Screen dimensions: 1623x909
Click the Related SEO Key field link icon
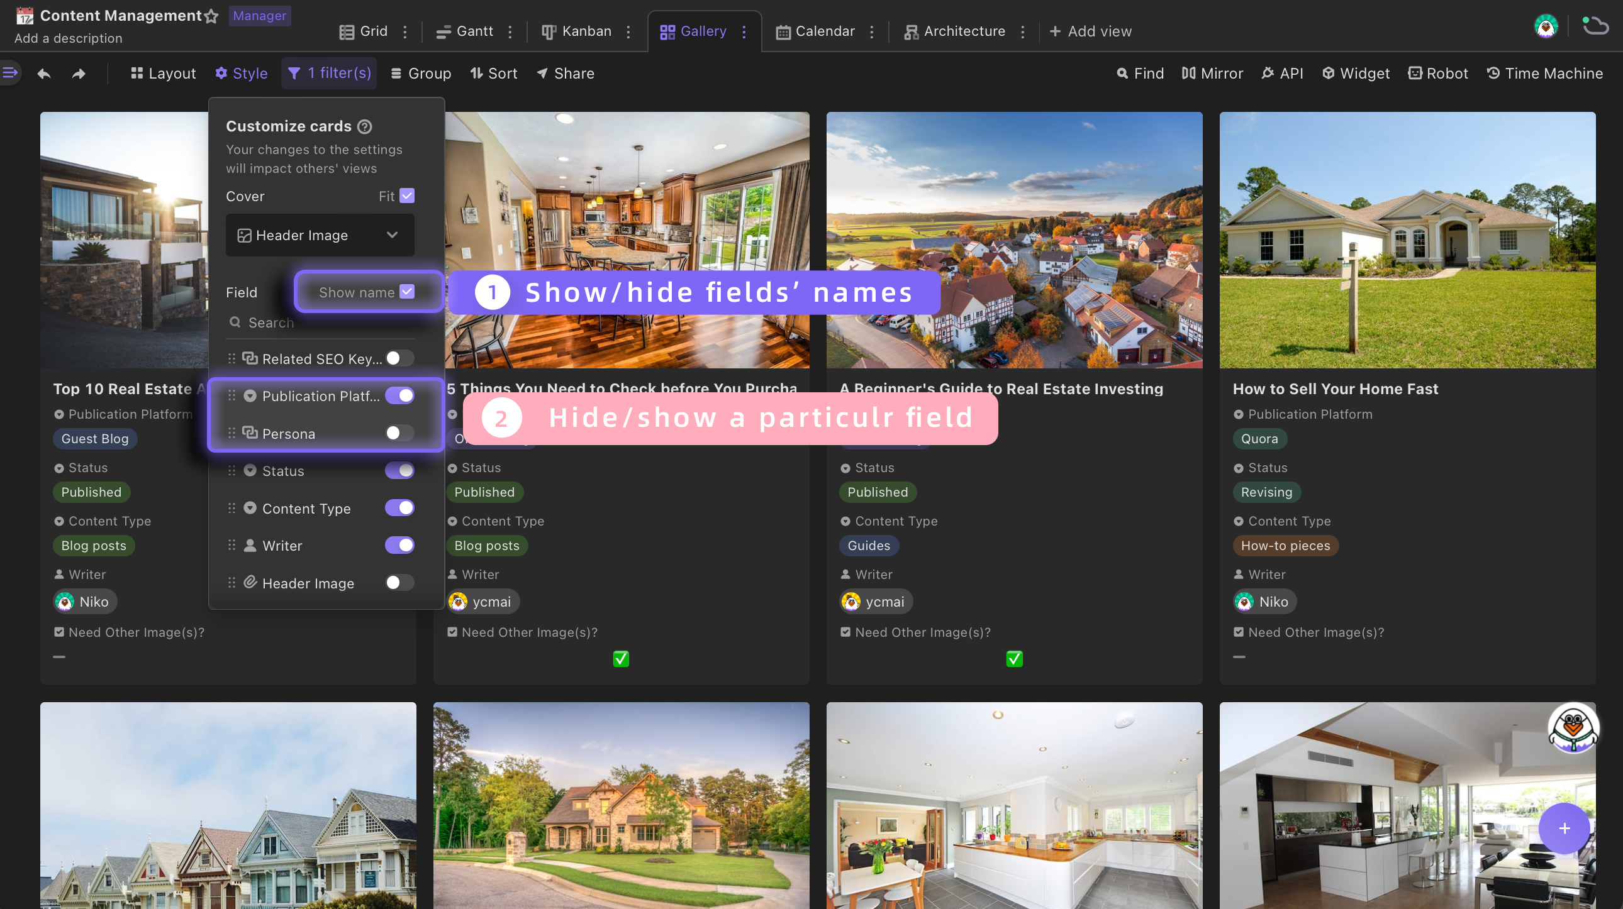250,358
